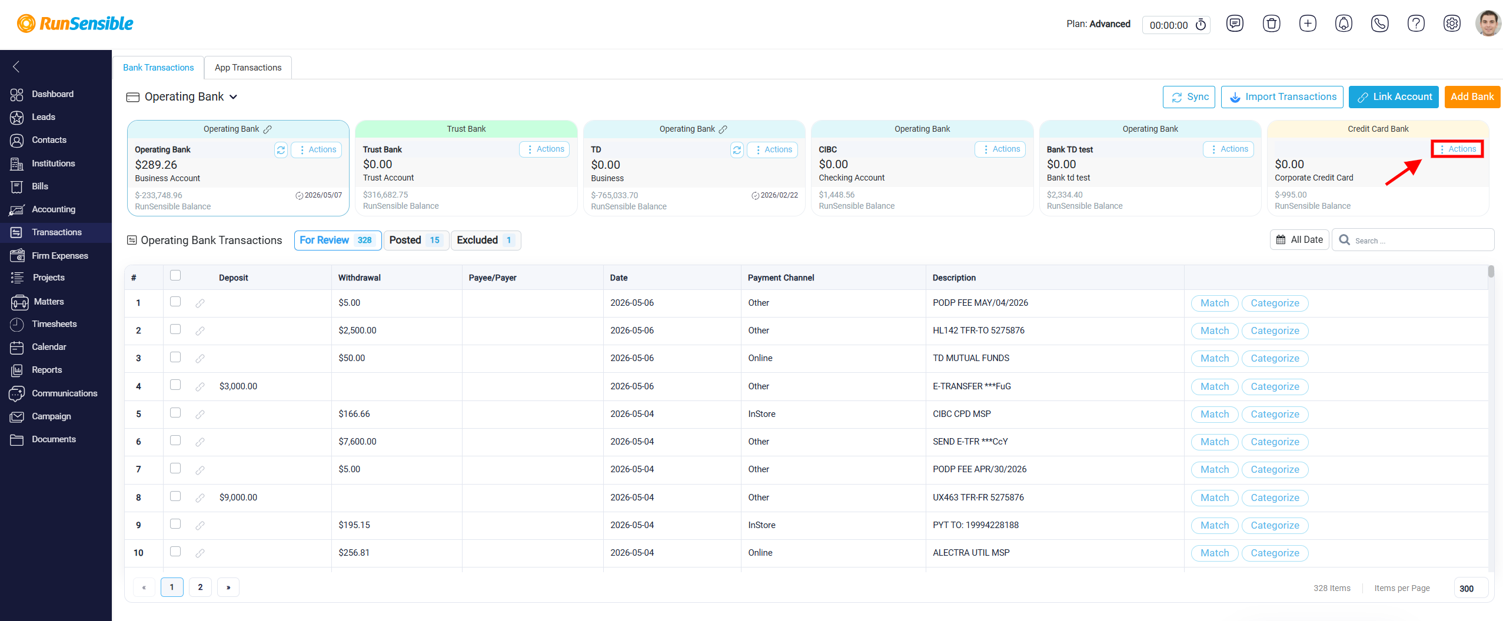The width and height of the screenshot is (1503, 621).
Task: Open the help question mark icon
Action: (1416, 24)
